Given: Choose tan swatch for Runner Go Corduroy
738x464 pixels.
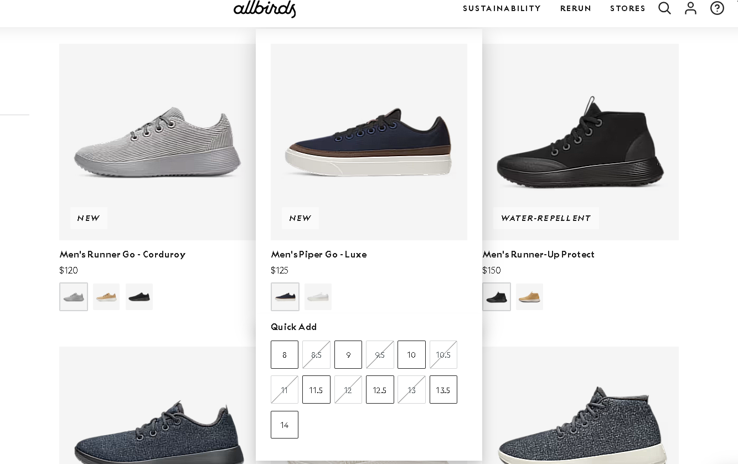Looking at the screenshot, I should 106,297.
